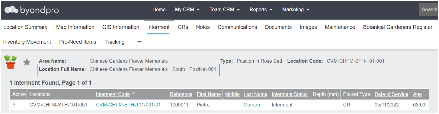Click the Position in Rose Bed type
439x114 pixels.
click(x=259, y=61)
